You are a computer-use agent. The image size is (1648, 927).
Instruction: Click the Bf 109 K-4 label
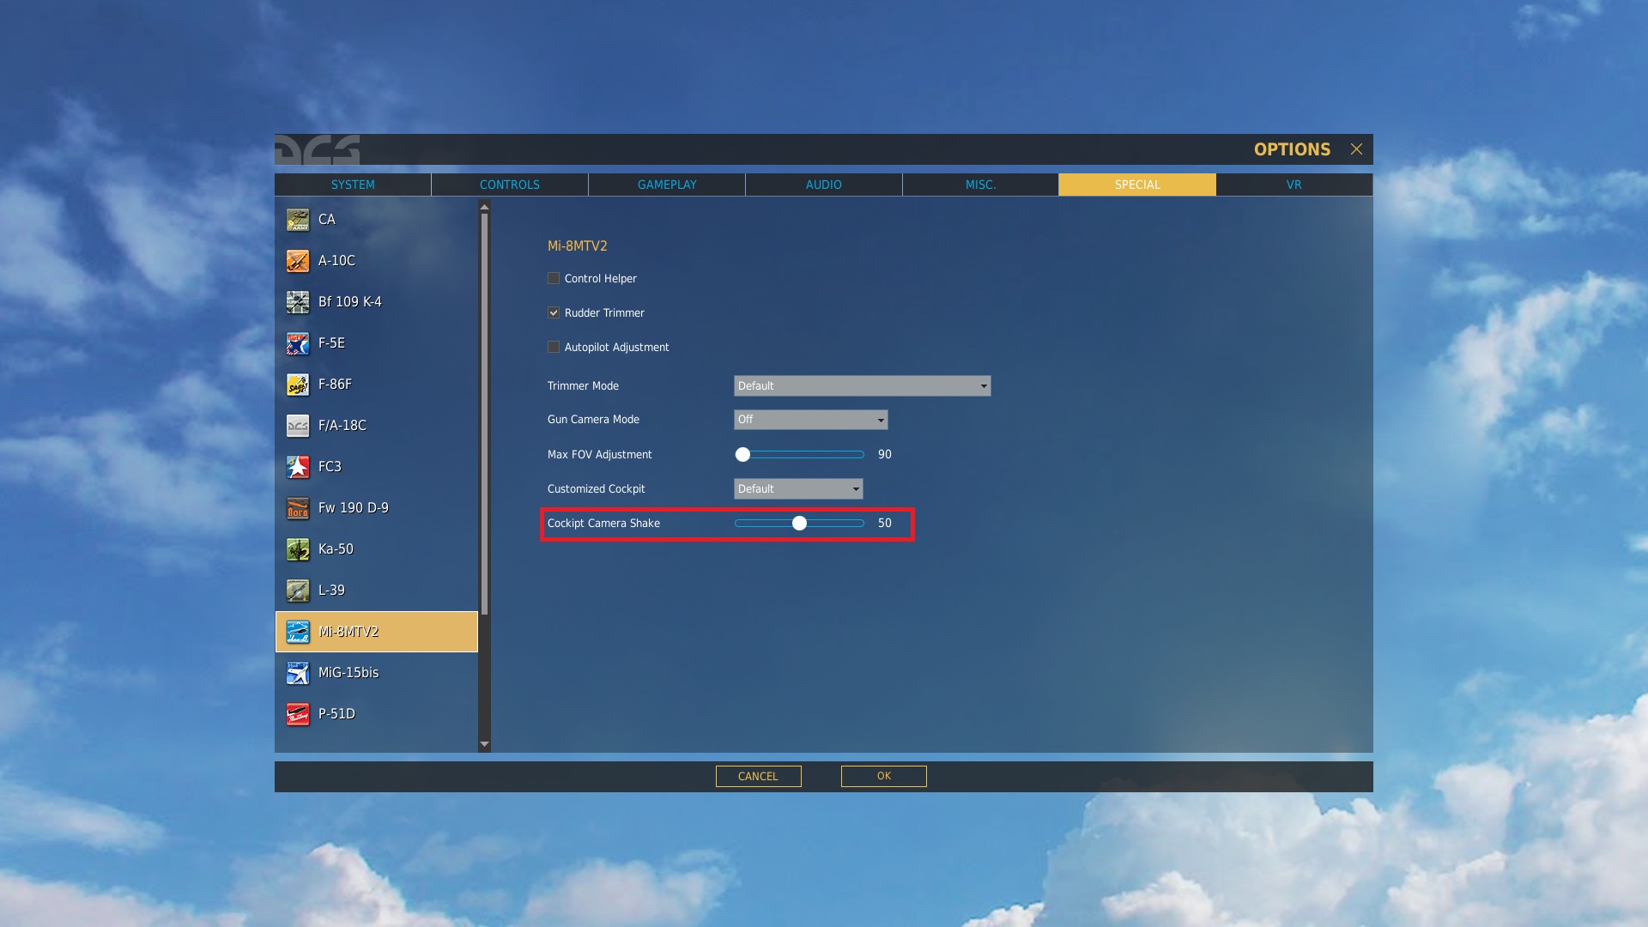coord(350,302)
